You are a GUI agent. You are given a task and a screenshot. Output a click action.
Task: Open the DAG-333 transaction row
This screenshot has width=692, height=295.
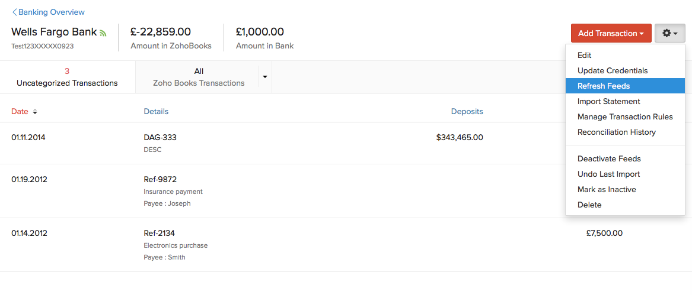pos(160,137)
